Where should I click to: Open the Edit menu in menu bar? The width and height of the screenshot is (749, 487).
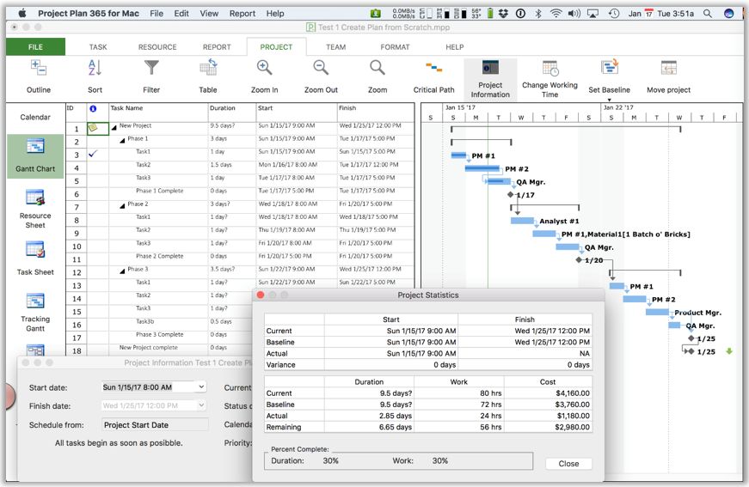click(181, 14)
